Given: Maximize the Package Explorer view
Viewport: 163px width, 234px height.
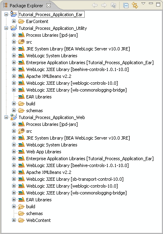Looking at the screenshot, I should (x=158, y=4).
